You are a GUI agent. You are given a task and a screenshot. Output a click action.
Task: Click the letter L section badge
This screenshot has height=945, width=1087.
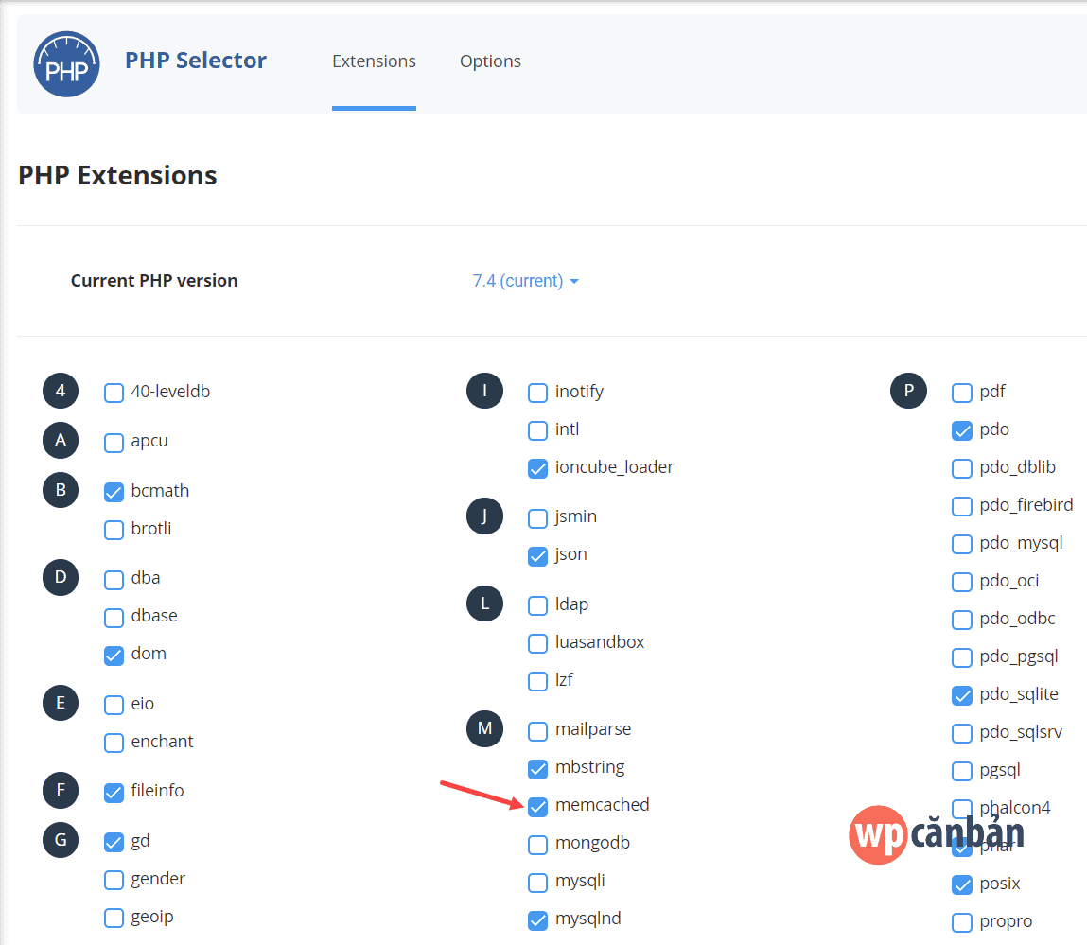point(484,604)
